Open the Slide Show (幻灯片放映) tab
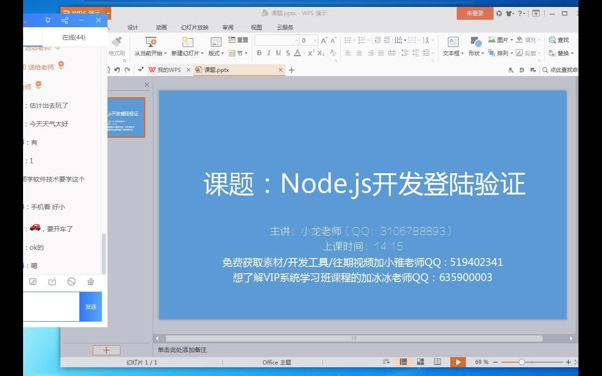Viewport: 602px width, 376px height. [195, 27]
